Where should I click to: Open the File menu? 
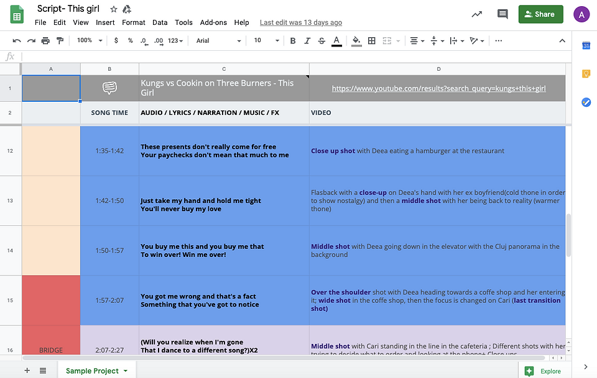[40, 22]
